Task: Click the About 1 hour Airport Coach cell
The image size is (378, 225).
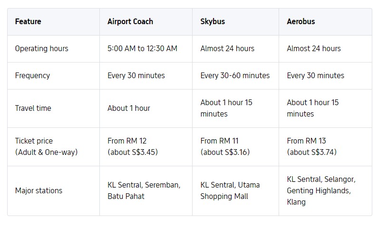Action: click(x=129, y=108)
